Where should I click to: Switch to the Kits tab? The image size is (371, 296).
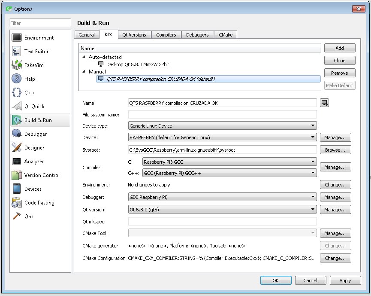(109, 34)
